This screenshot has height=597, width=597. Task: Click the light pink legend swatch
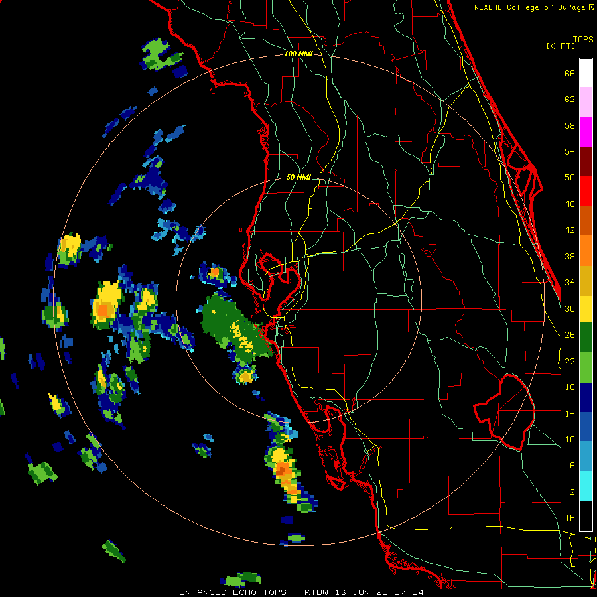coord(586,101)
